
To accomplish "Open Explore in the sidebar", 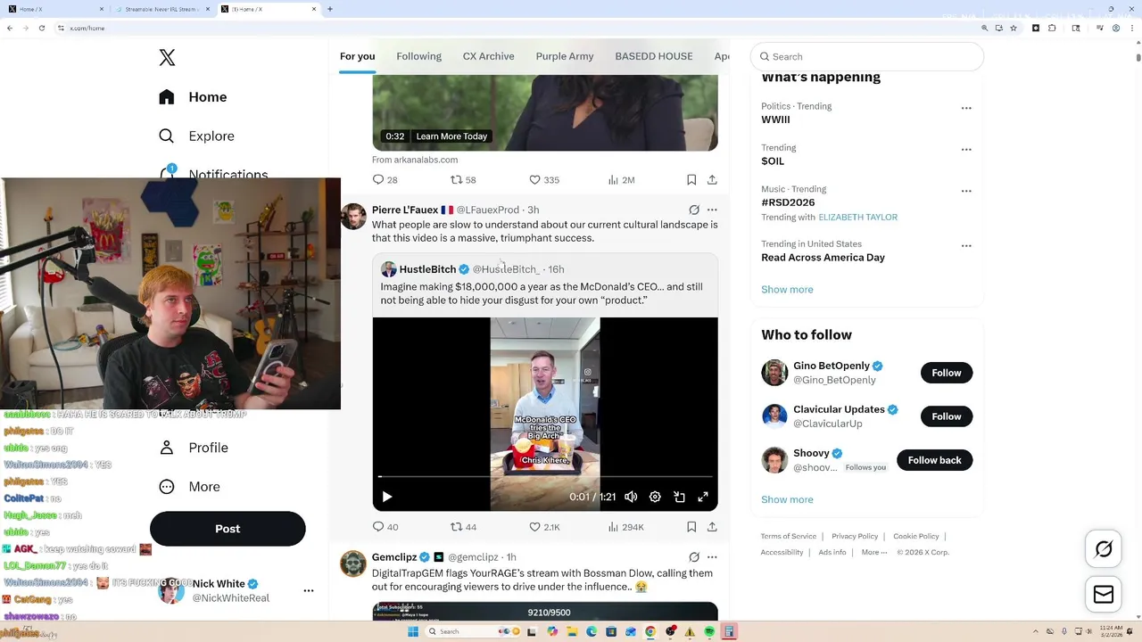I will click(x=196, y=136).
